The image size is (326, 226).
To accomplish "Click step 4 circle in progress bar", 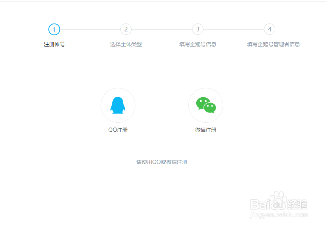I will [x=269, y=30].
